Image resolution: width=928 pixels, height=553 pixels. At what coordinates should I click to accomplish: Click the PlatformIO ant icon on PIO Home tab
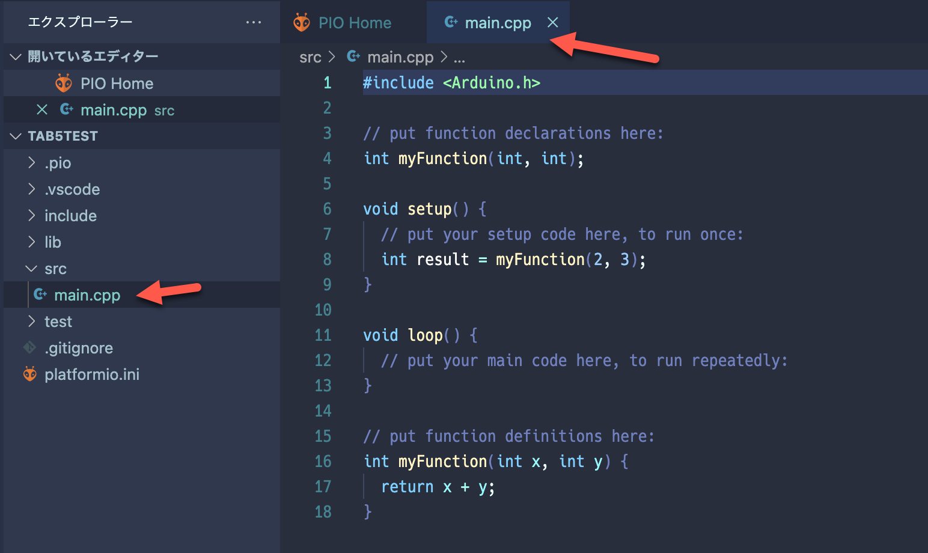tap(302, 22)
